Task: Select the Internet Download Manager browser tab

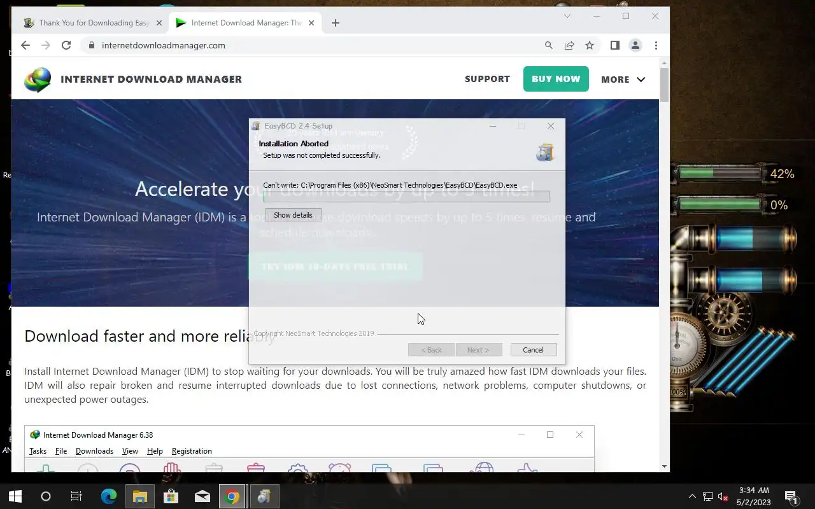Action: (x=246, y=23)
